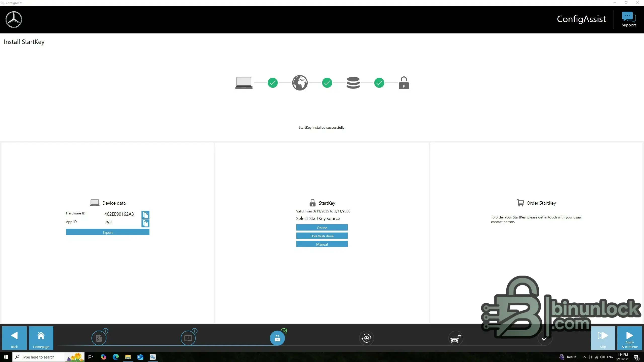644x362 pixels.
Task: Click the taskbar search box
Action: 48,357
